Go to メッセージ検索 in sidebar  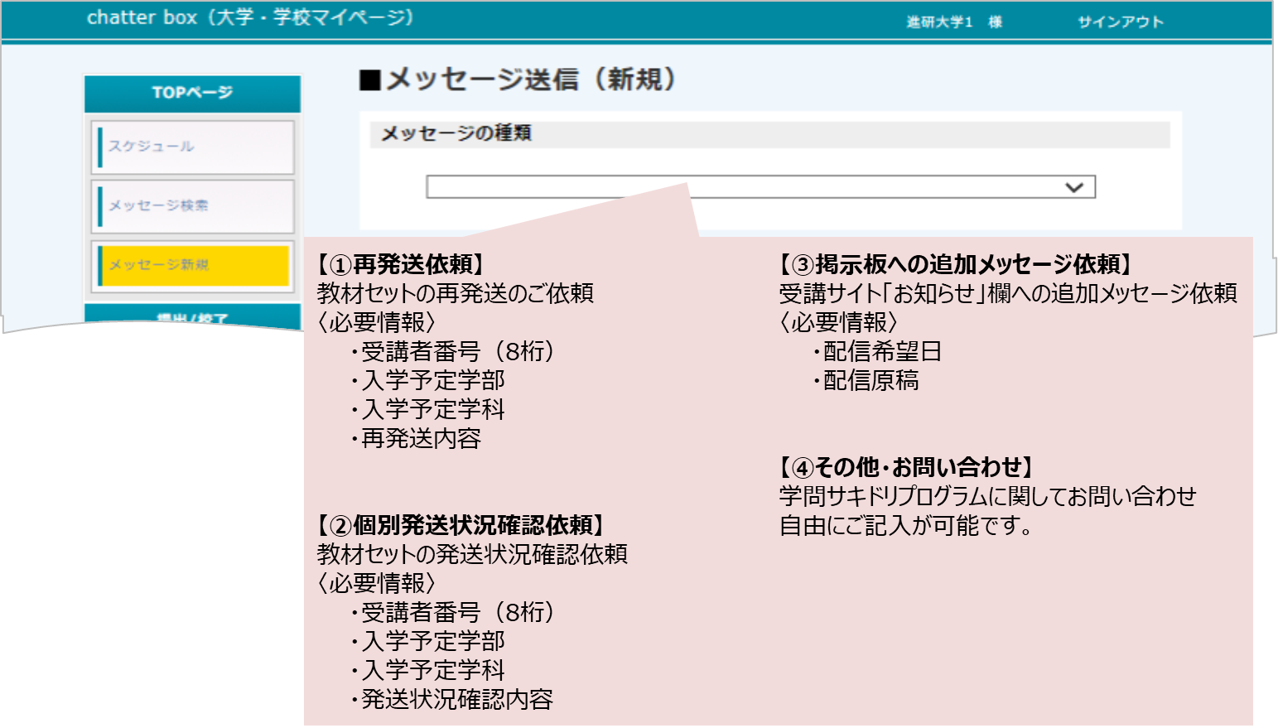(x=192, y=205)
